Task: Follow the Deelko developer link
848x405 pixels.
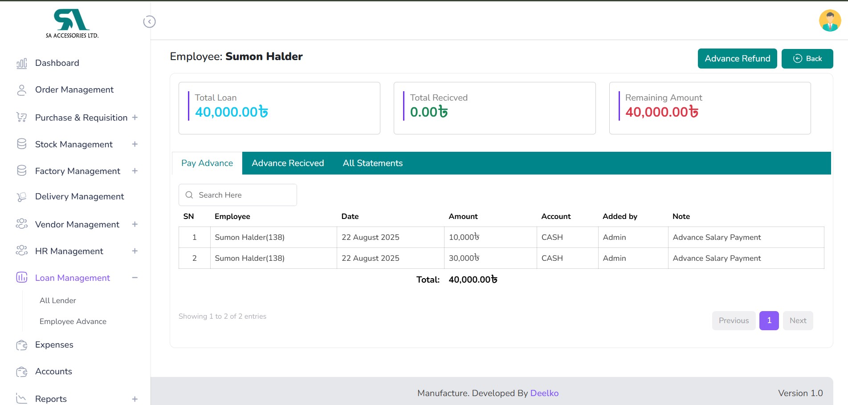Action: click(x=544, y=393)
